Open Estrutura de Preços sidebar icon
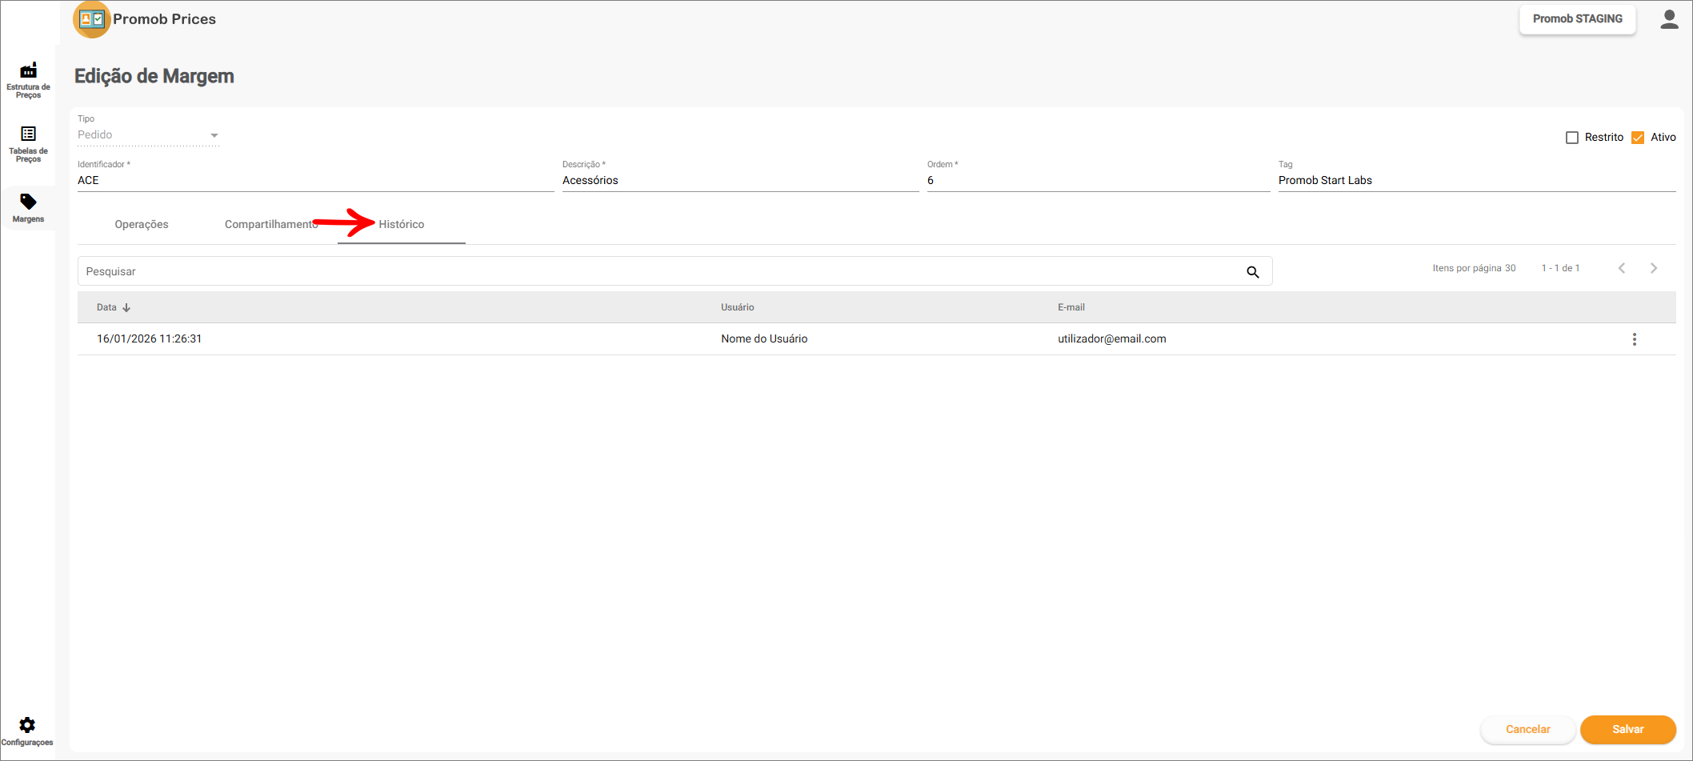Image resolution: width=1693 pixels, height=761 pixels. pyautogui.click(x=28, y=70)
